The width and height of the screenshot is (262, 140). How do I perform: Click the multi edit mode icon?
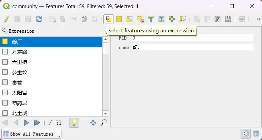[17, 19]
